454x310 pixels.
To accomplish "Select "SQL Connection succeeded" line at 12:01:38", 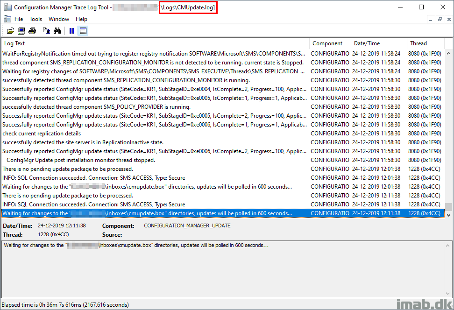I will 223,178.
